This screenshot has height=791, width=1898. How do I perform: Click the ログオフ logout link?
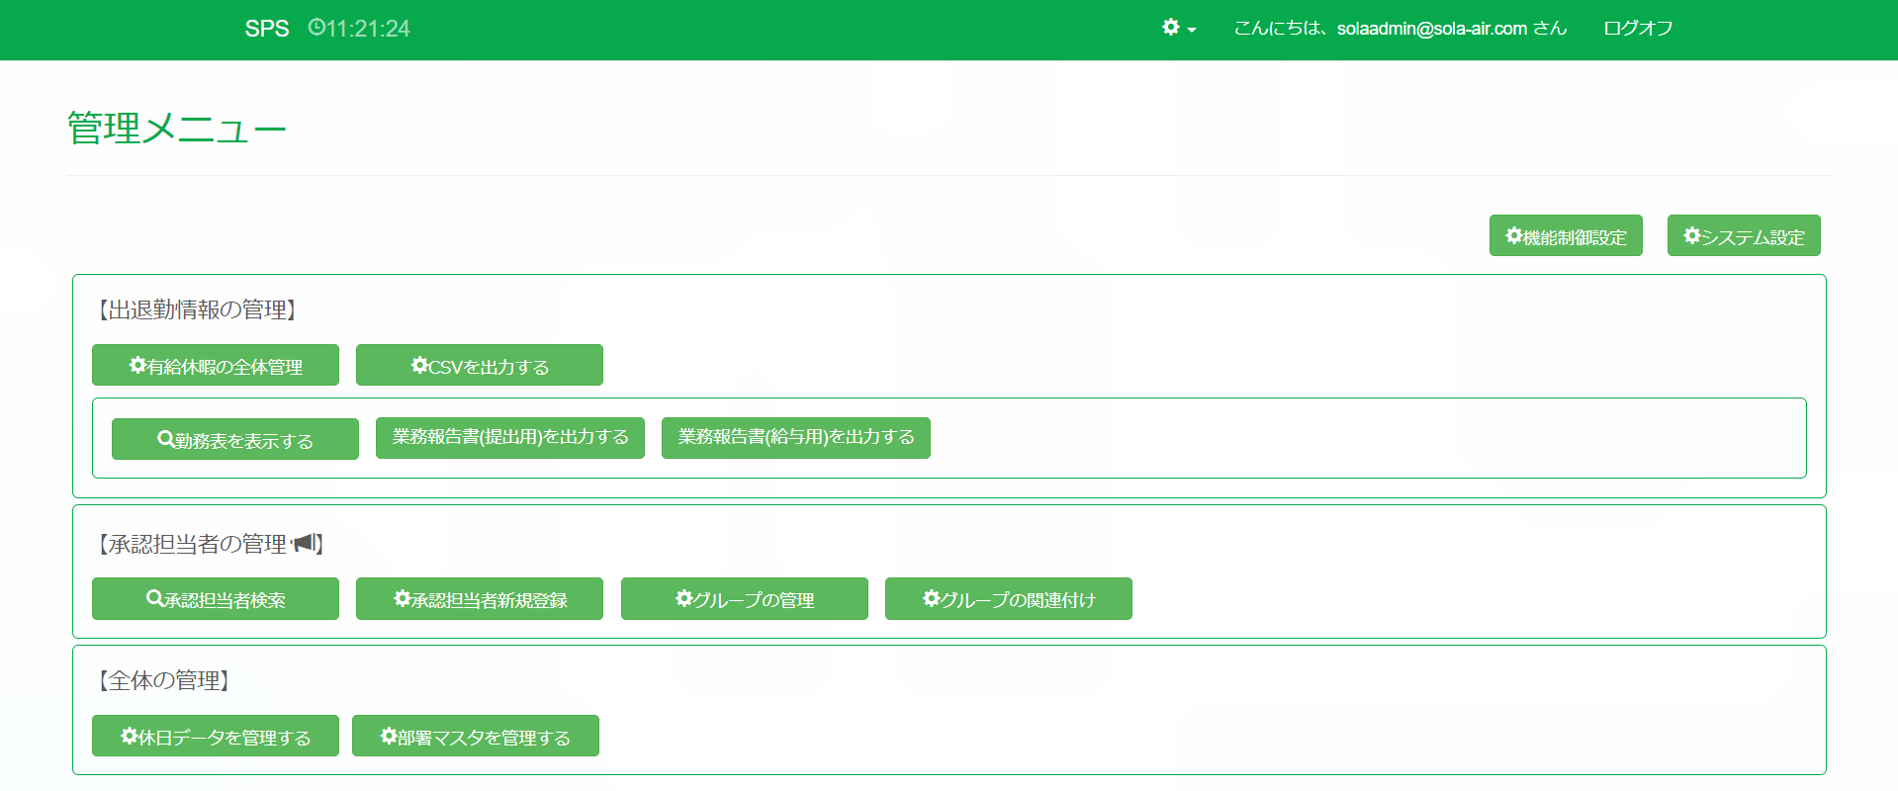pos(1638,29)
